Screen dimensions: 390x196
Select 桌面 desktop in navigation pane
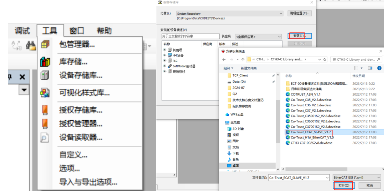(236, 165)
